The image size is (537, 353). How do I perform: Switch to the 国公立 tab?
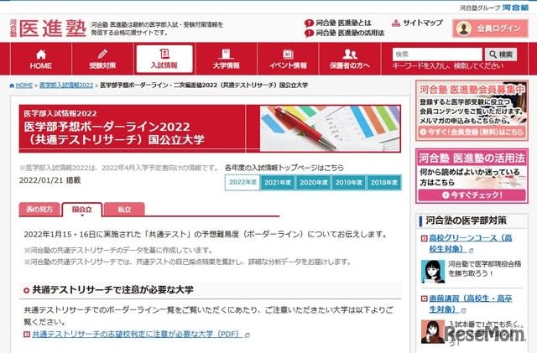(x=82, y=210)
